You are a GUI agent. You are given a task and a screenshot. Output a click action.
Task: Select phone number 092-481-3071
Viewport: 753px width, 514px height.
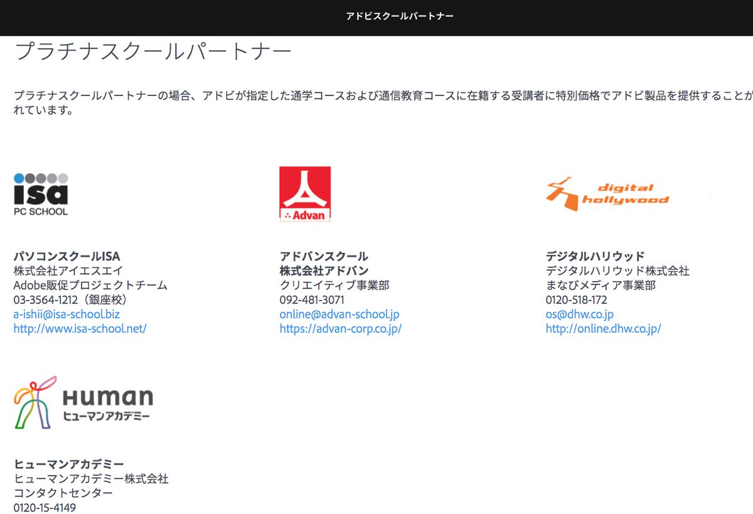[x=312, y=300]
